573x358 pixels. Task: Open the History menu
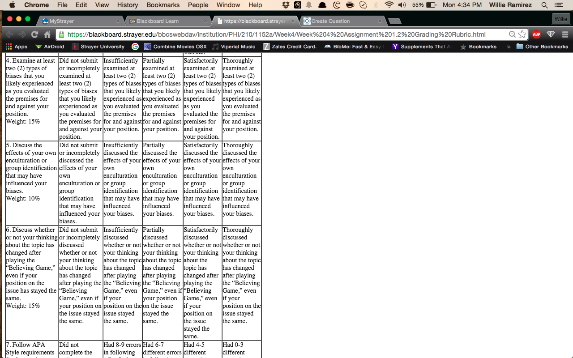coord(128,5)
